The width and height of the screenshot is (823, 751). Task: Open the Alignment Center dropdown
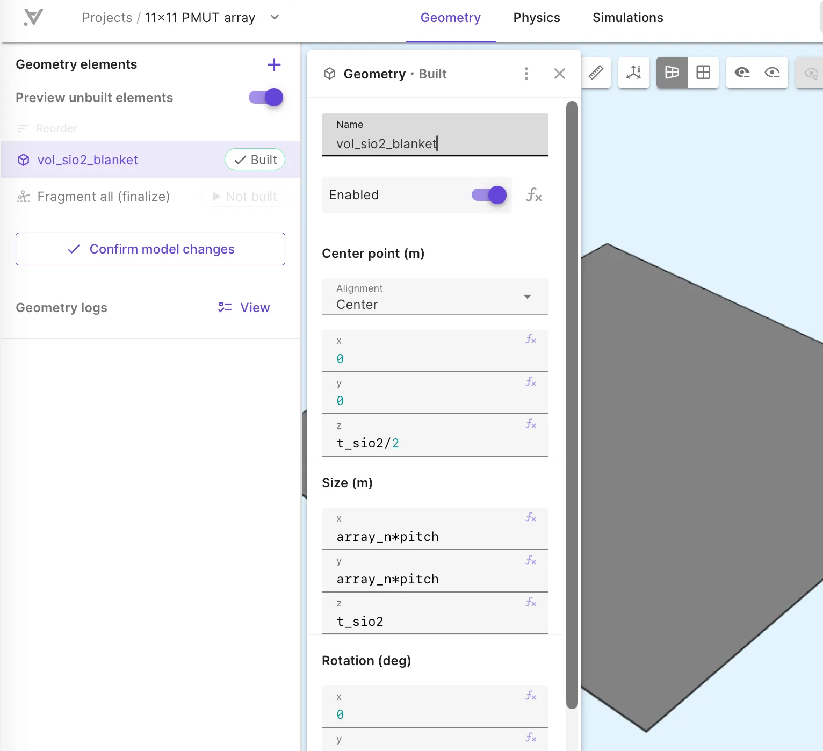[435, 296]
